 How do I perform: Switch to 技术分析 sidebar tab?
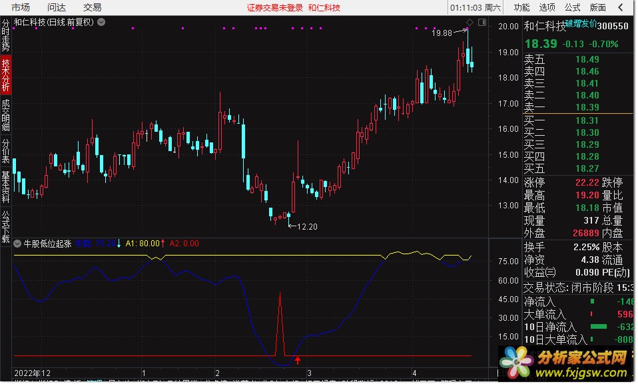6,75
